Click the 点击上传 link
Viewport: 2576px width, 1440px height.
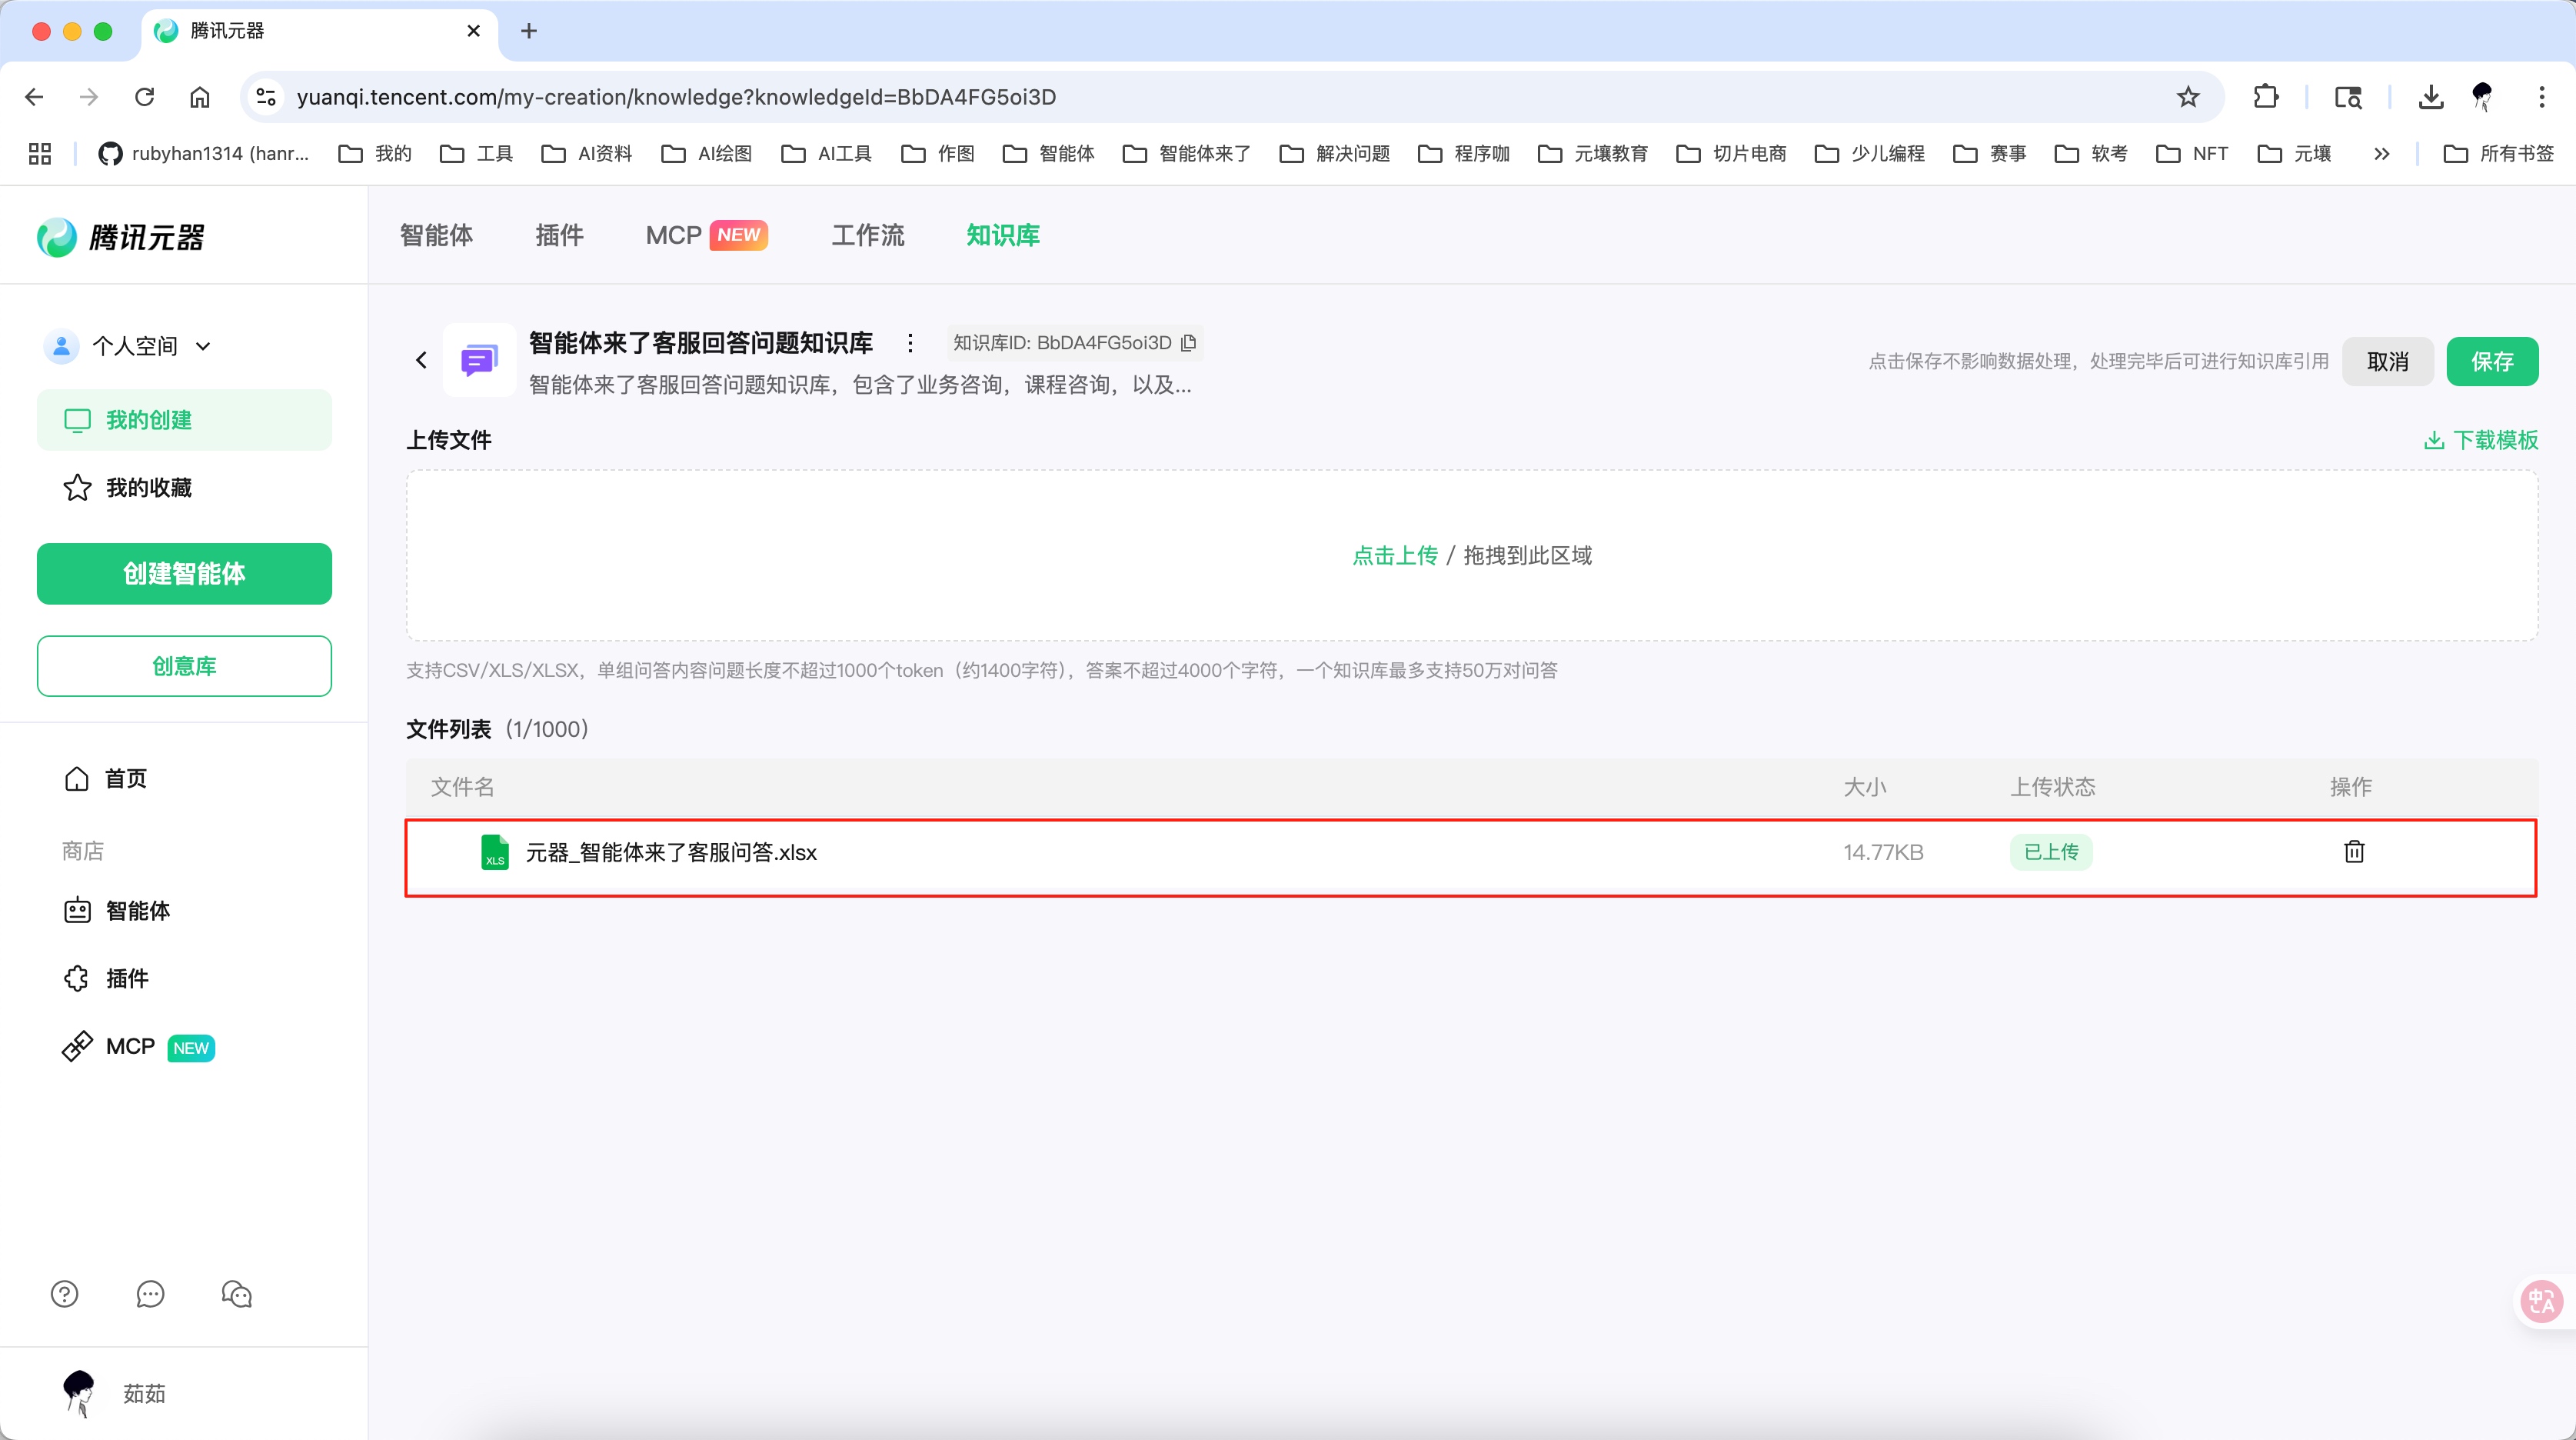(x=1395, y=555)
